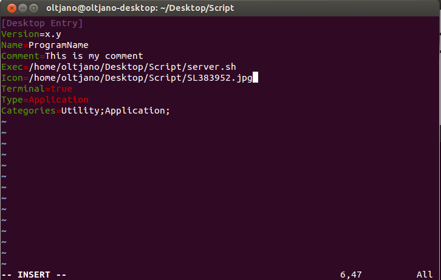Click the Terminal=true value
Image resolution: width=441 pixels, height=280 pixels.
click(61, 89)
